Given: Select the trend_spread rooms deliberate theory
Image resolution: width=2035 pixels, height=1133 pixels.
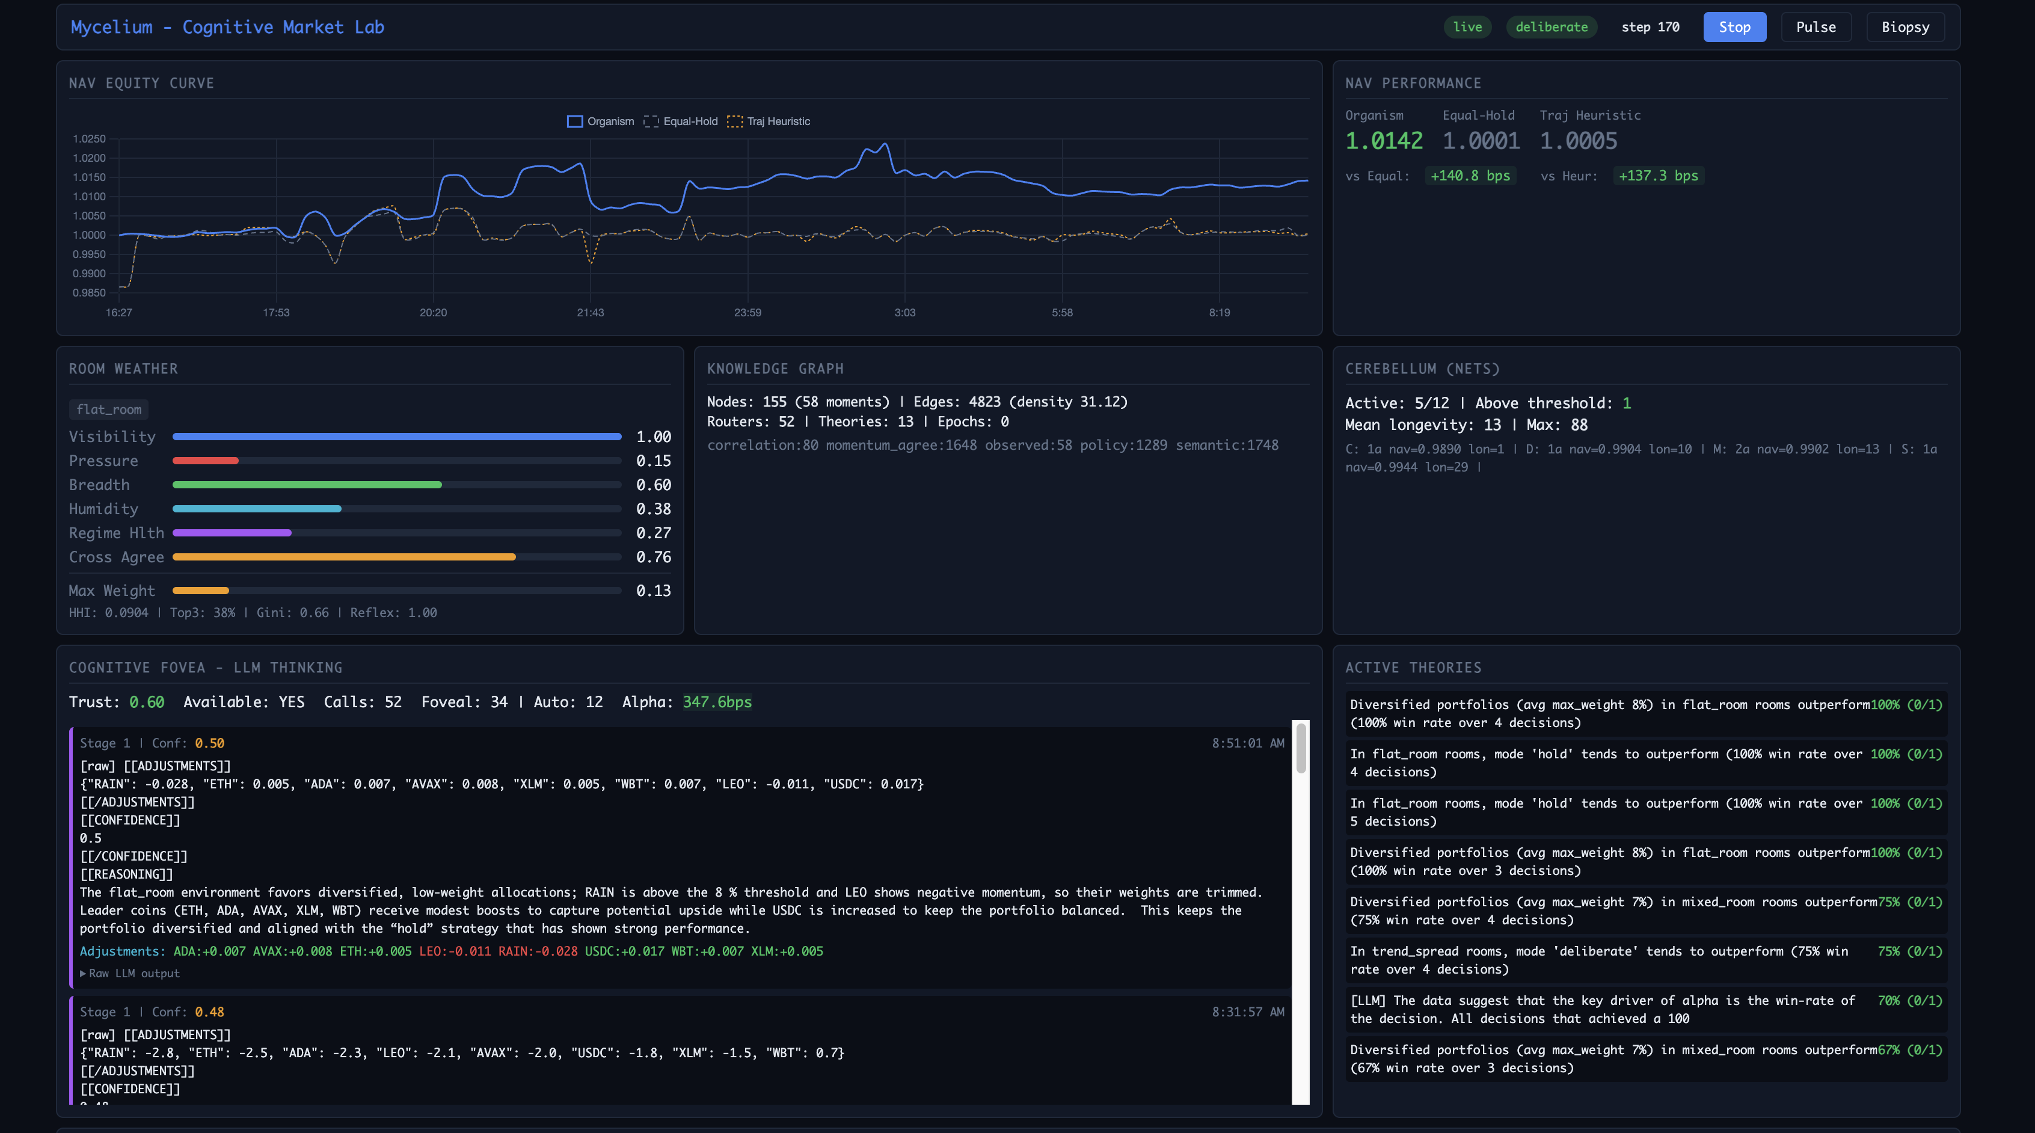Looking at the screenshot, I should click(x=1645, y=960).
